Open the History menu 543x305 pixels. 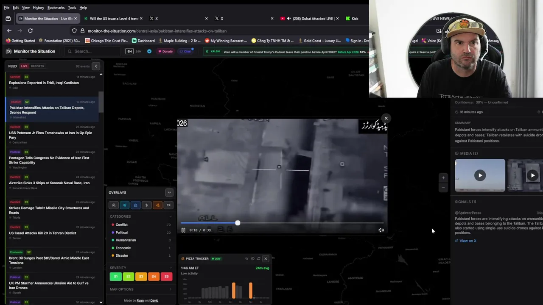coord(38,8)
